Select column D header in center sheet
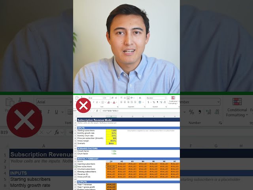The width and height of the screenshot is (253, 190). (x=132, y=116)
